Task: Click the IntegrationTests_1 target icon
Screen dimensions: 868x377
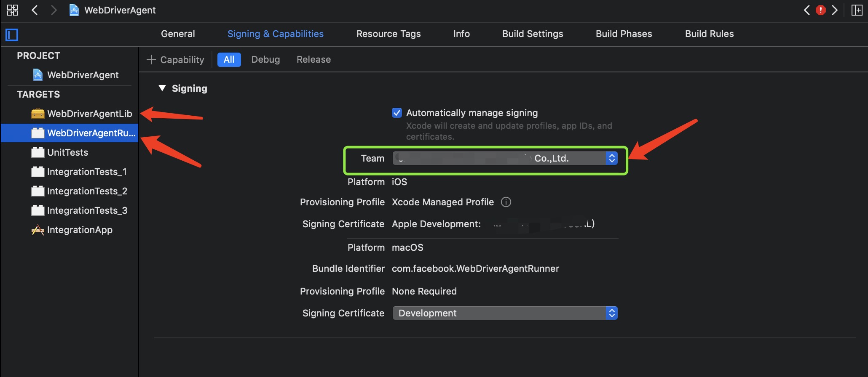Action: pos(38,172)
